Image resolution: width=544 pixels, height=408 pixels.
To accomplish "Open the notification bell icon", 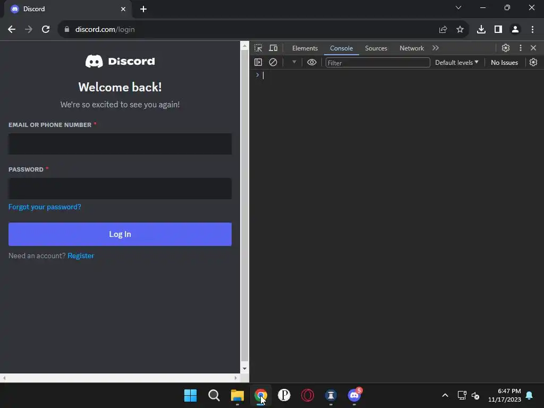I will (x=530, y=395).
